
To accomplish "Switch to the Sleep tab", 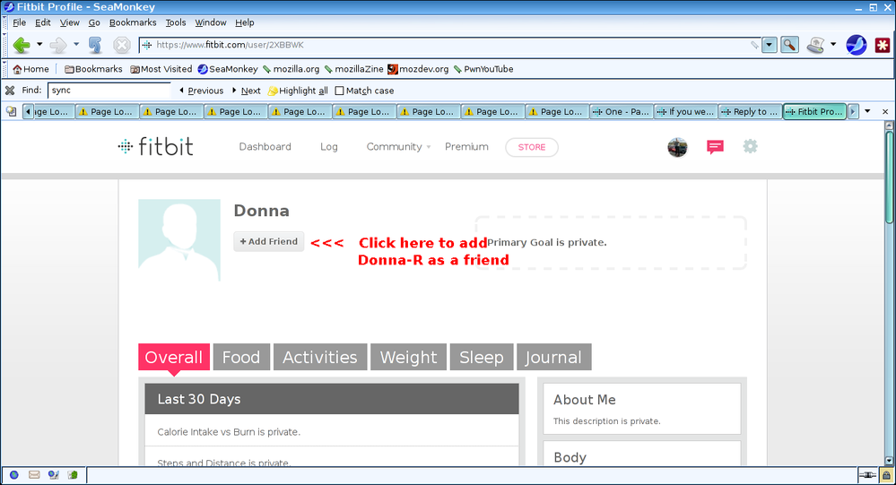I will click(482, 357).
